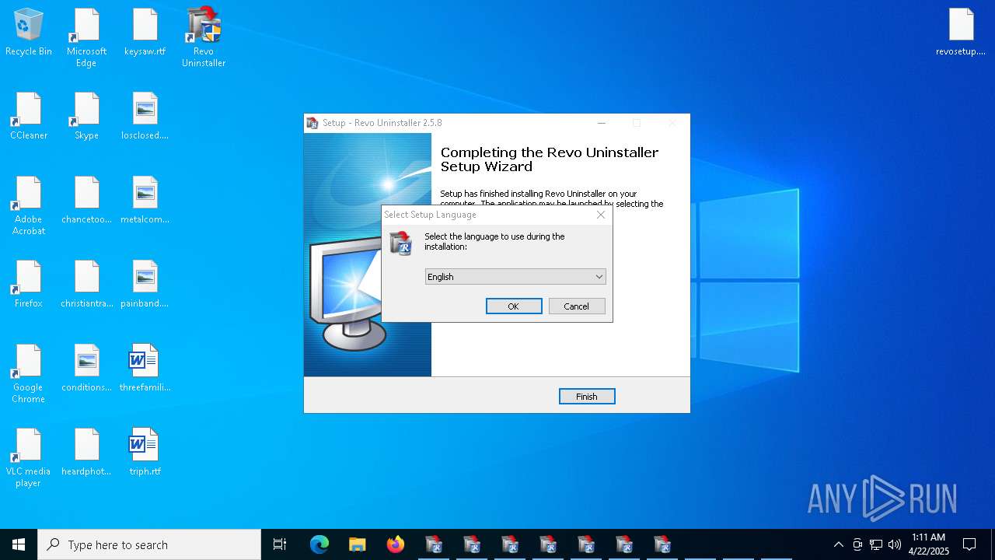
Task: Open File Explorer from the taskbar
Action: (x=358, y=544)
